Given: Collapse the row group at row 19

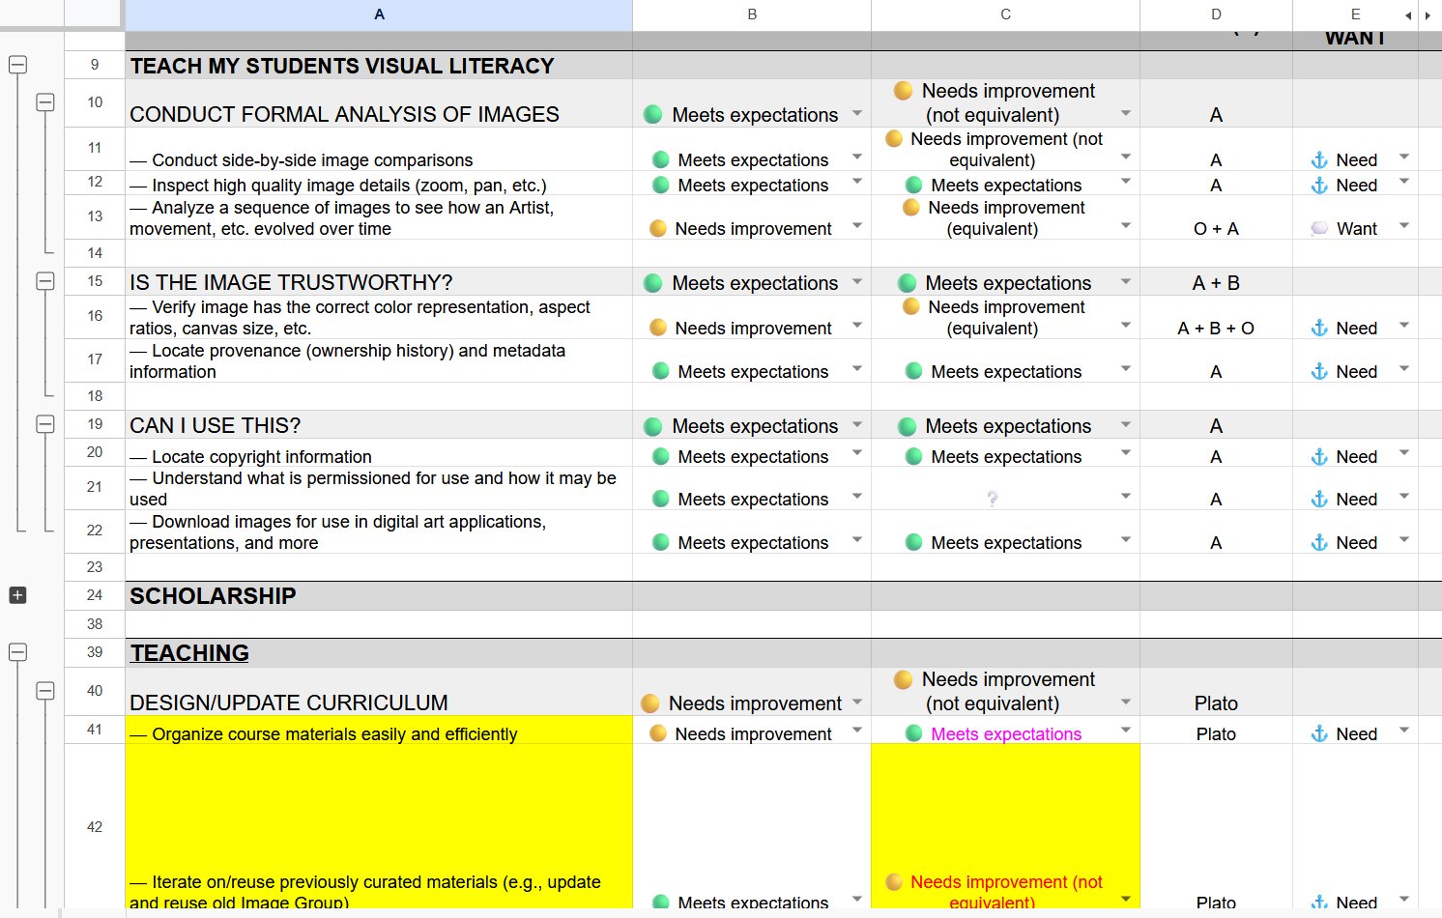Looking at the screenshot, I should [45, 424].
